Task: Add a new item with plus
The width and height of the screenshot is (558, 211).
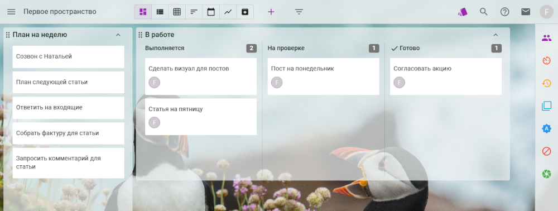Action: (271, 12)
